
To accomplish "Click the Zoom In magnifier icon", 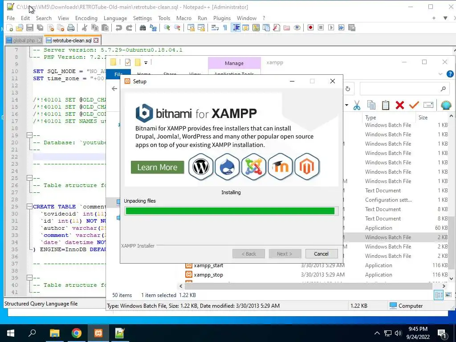I will coord(167,28).
